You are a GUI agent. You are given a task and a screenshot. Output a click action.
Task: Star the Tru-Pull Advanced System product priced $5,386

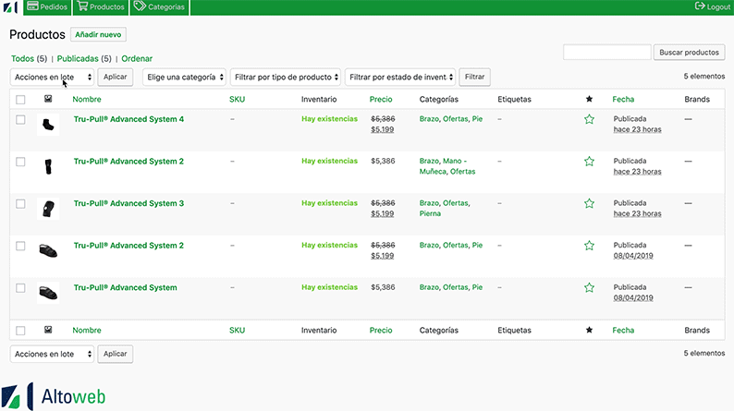[589, 287]
